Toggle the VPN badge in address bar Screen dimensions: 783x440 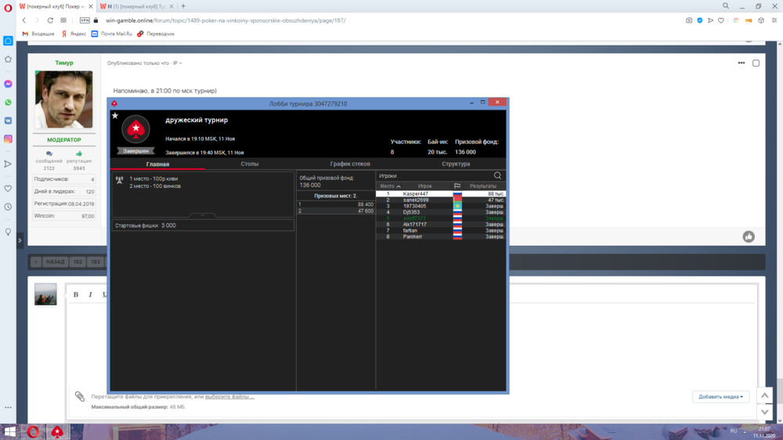pyautogui.click(x=85, y=20)
